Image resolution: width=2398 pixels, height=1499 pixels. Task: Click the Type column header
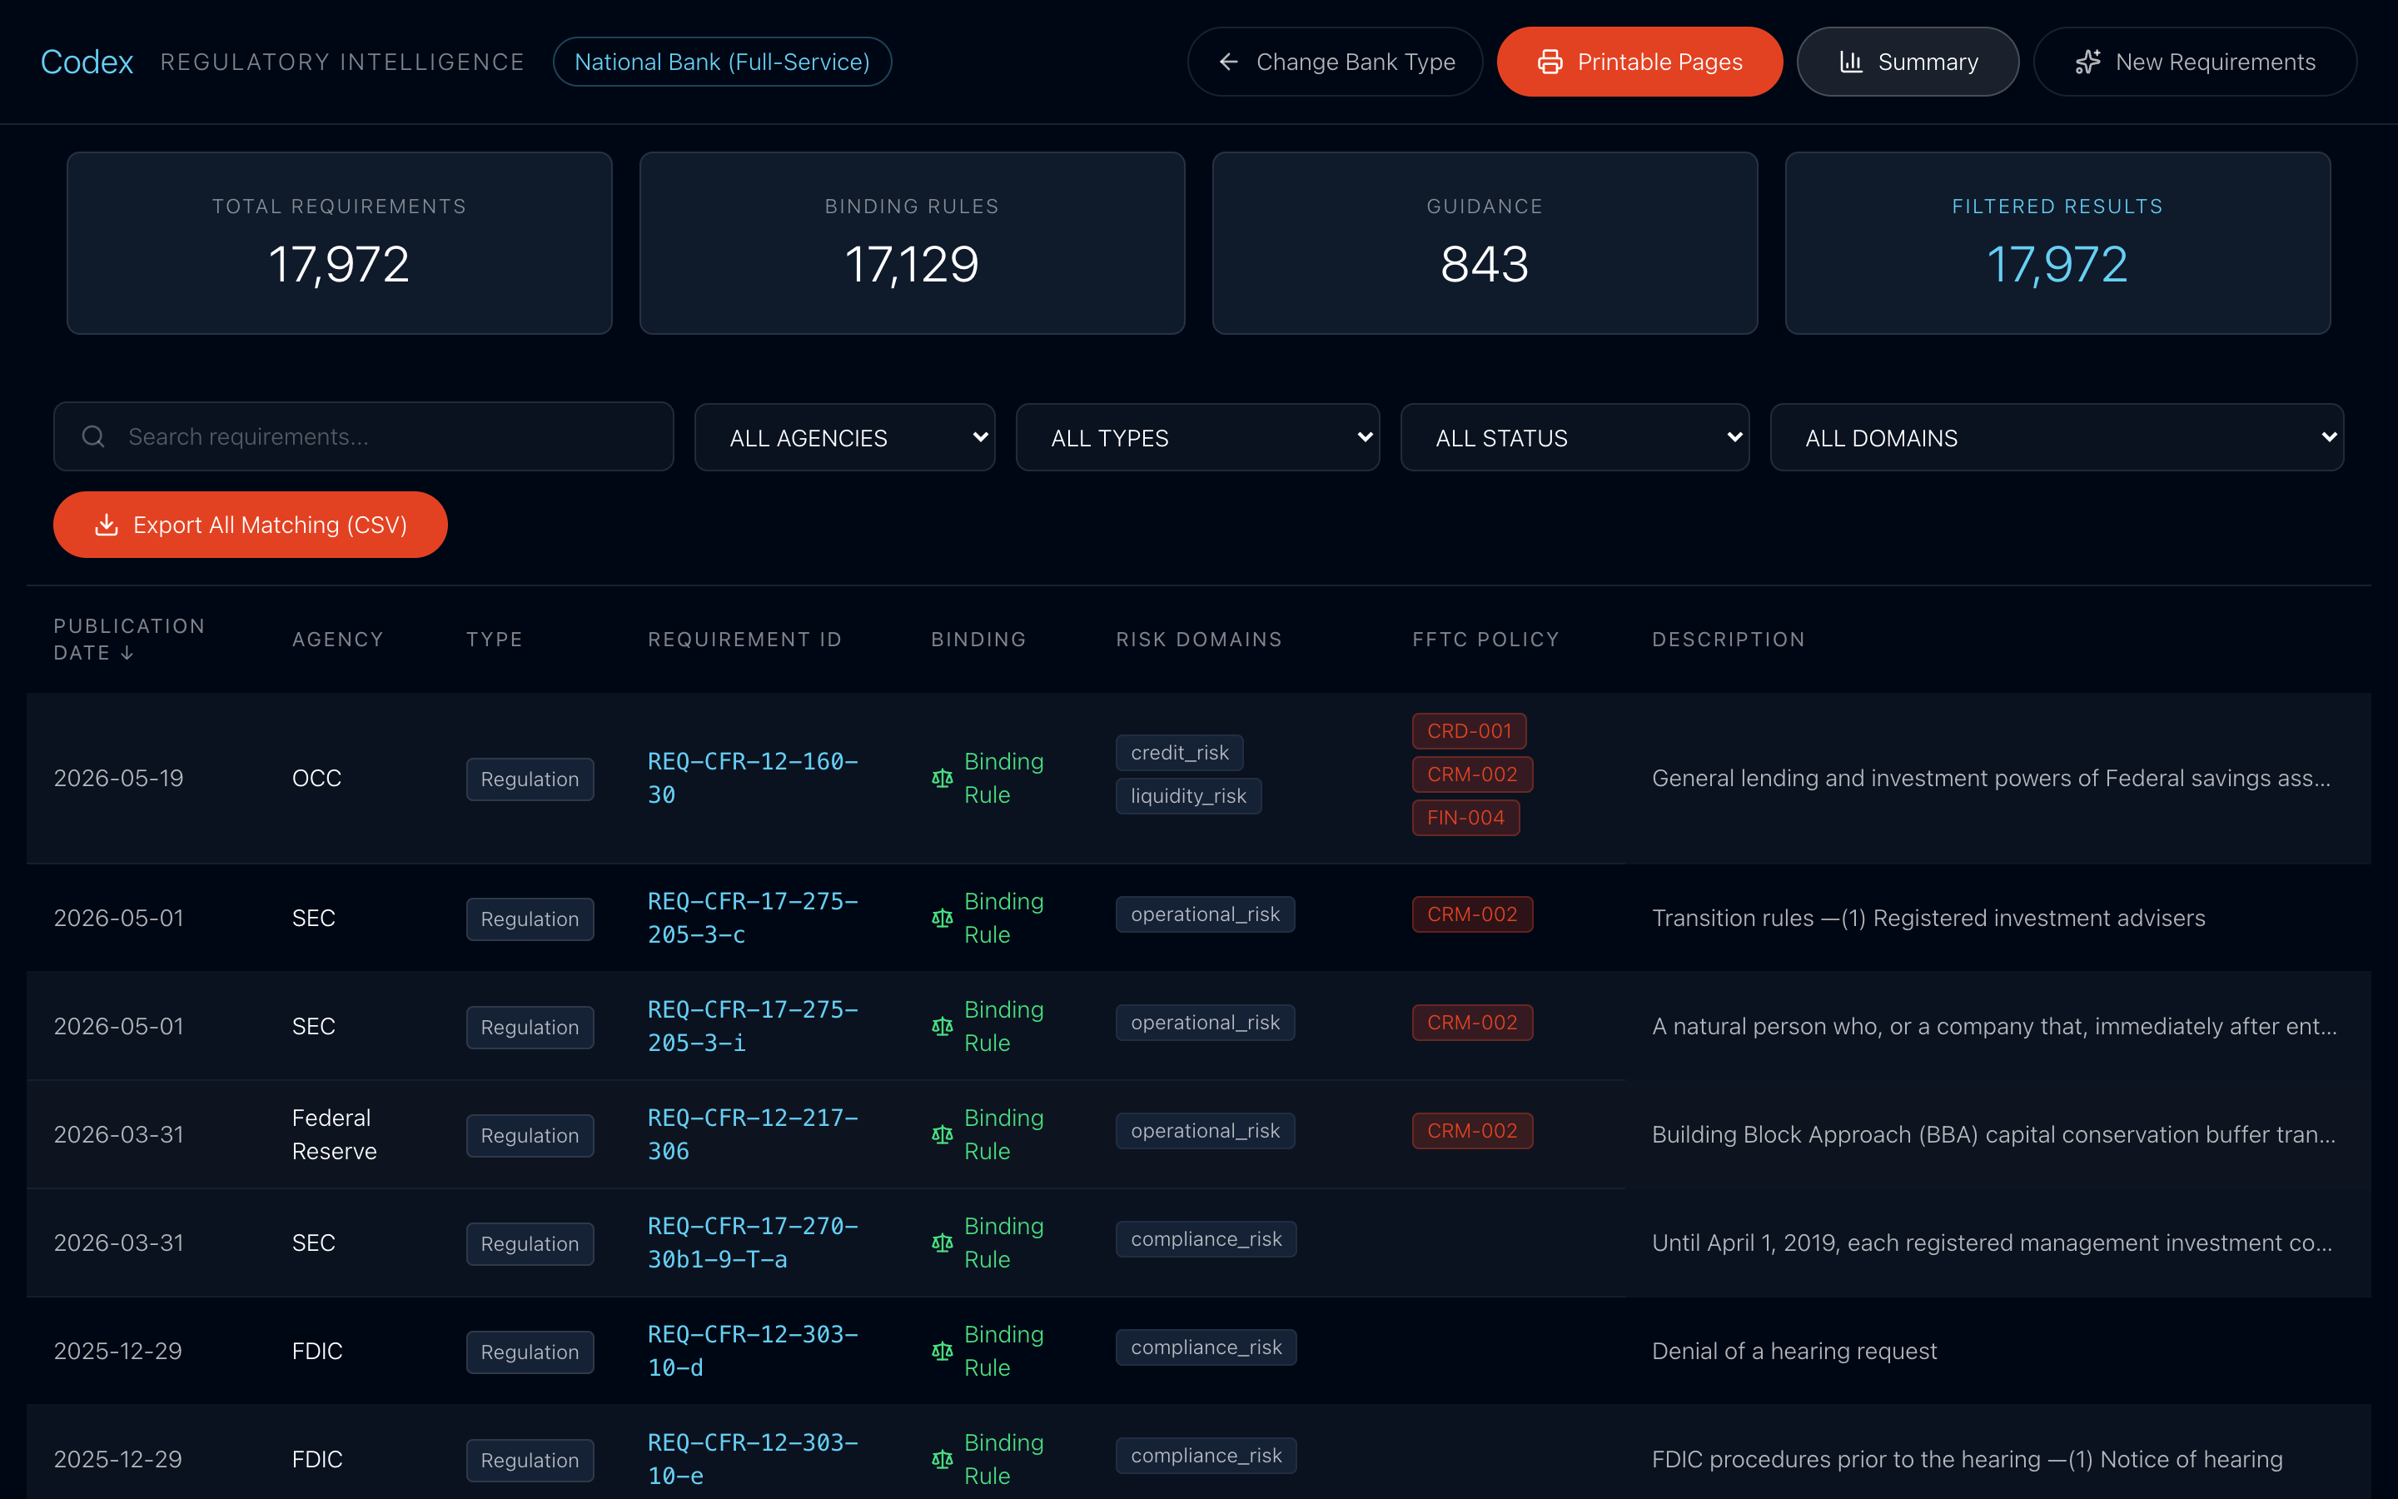[x=495, y=640]
